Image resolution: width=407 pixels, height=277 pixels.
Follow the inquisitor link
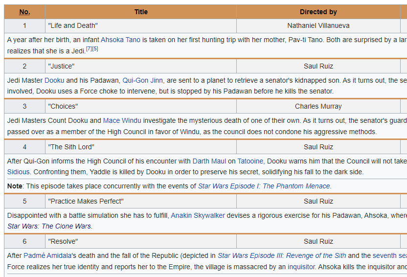301,267
